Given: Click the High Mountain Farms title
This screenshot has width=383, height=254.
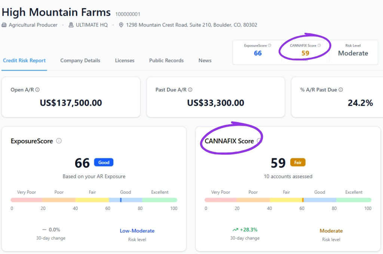Looking at the screenshot, I should click(56, 12).
